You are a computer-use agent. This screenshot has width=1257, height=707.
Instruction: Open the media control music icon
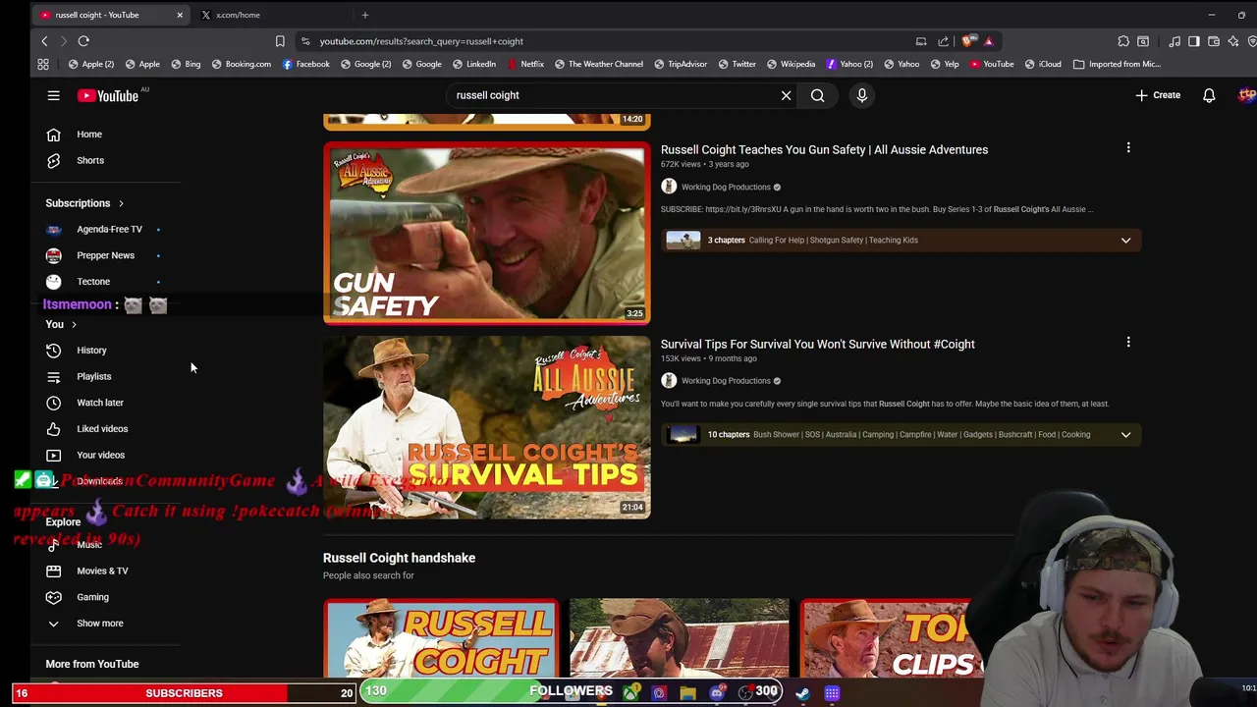click(x=1175, y=41)
